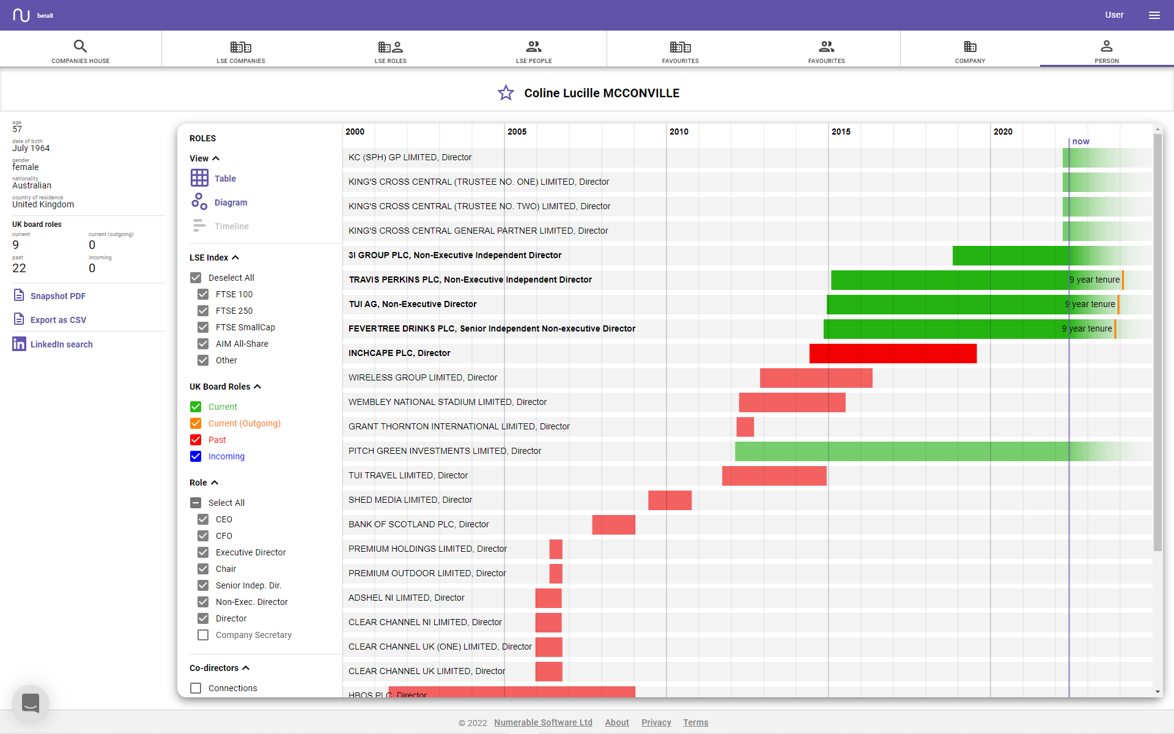Toggle the green Current roles checkbox
Screen dimensions: 1174x734
tap(196, 407)
